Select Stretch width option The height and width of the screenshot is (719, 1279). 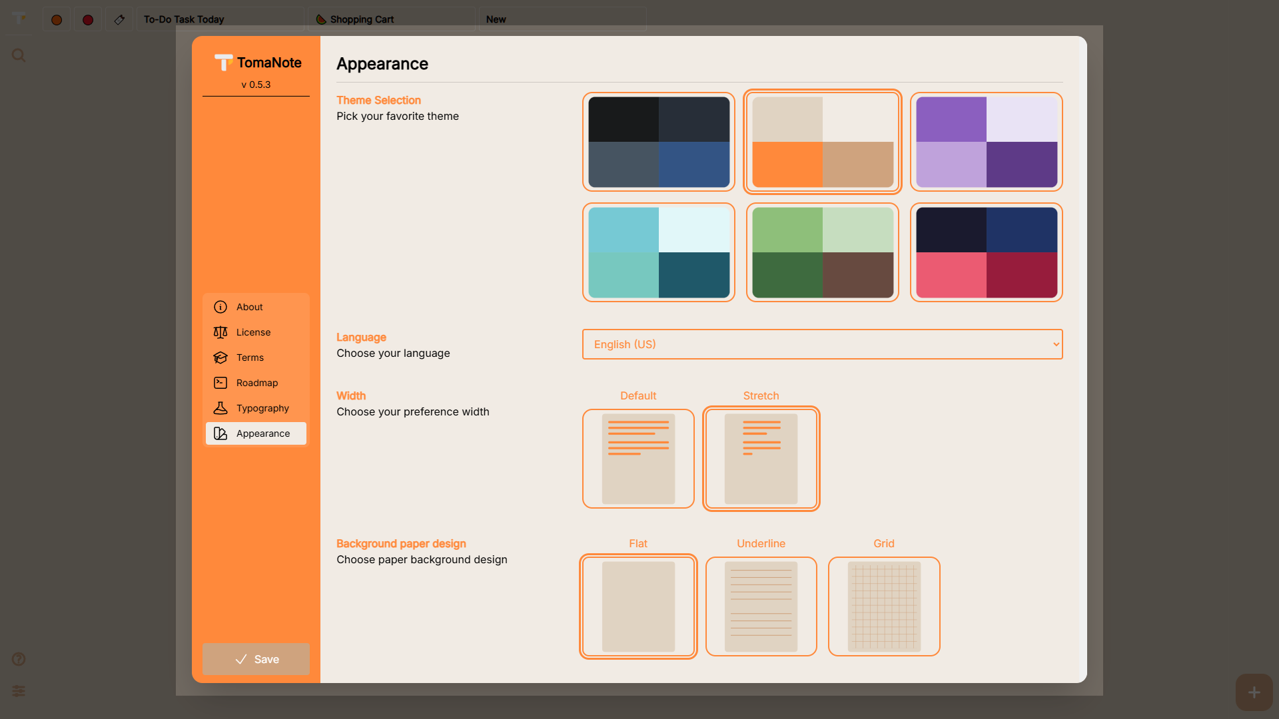[x=761, y=459]
